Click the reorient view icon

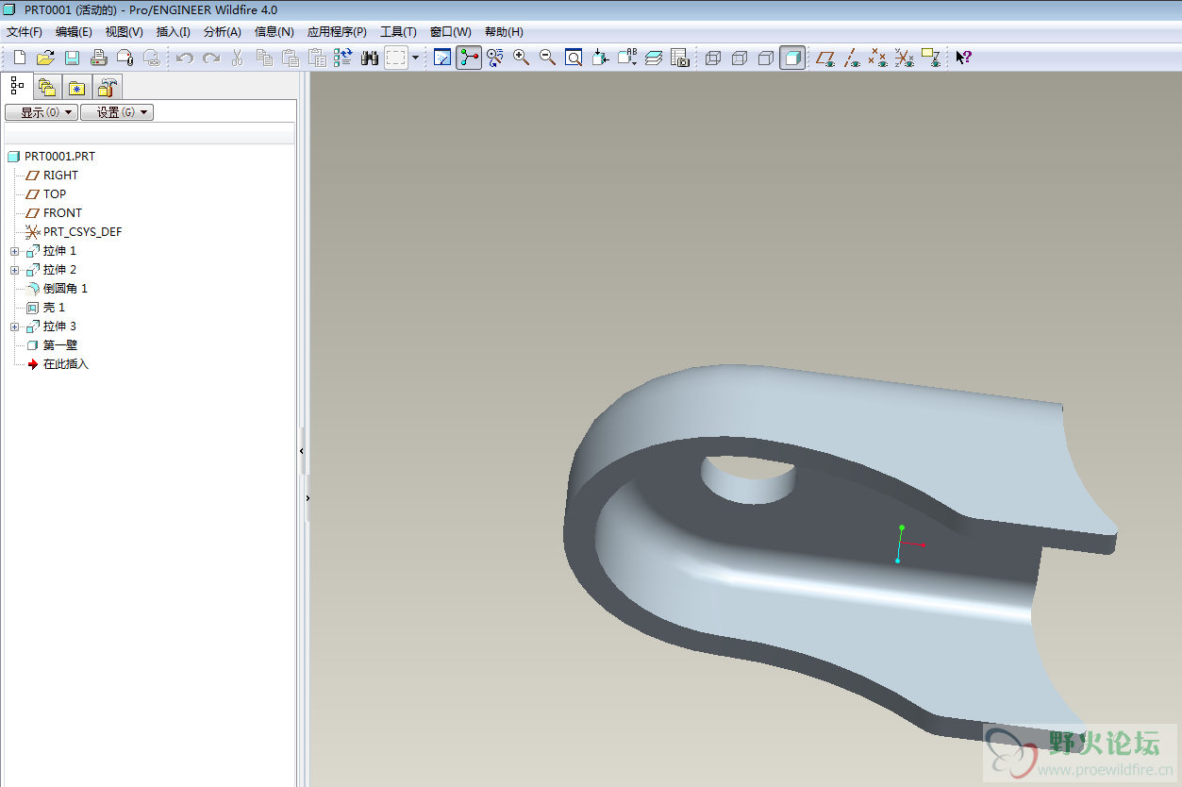tap(600, 58)
